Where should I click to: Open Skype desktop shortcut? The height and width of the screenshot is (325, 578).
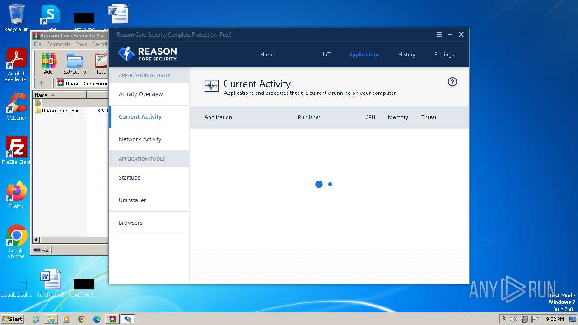point(50,18)
